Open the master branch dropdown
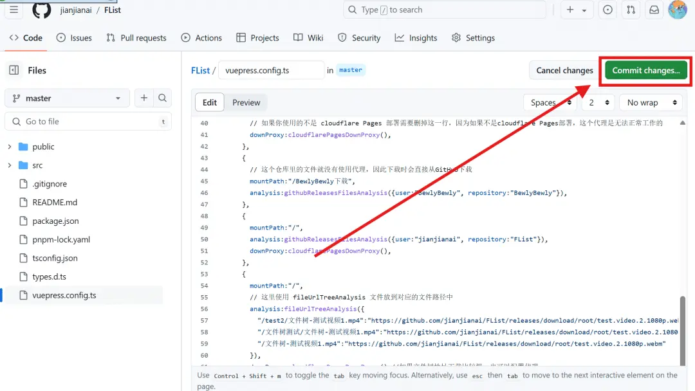 point(67,98)
